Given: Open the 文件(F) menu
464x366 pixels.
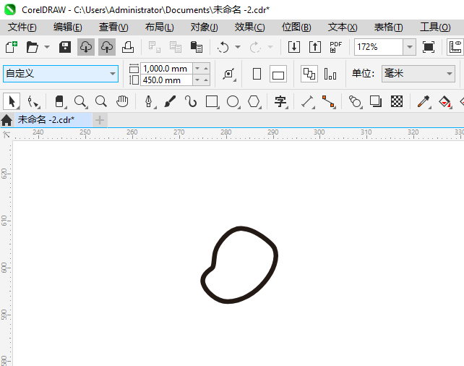Looking at the screenshot, I should point(22,27).
